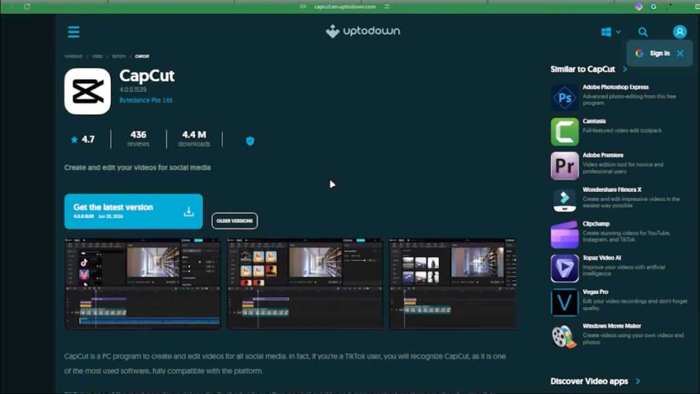The height and width of the screenshot is (394, 700).
Task: Click version number 4.0.0.1539 under the CapCut title
Action: 133,89
